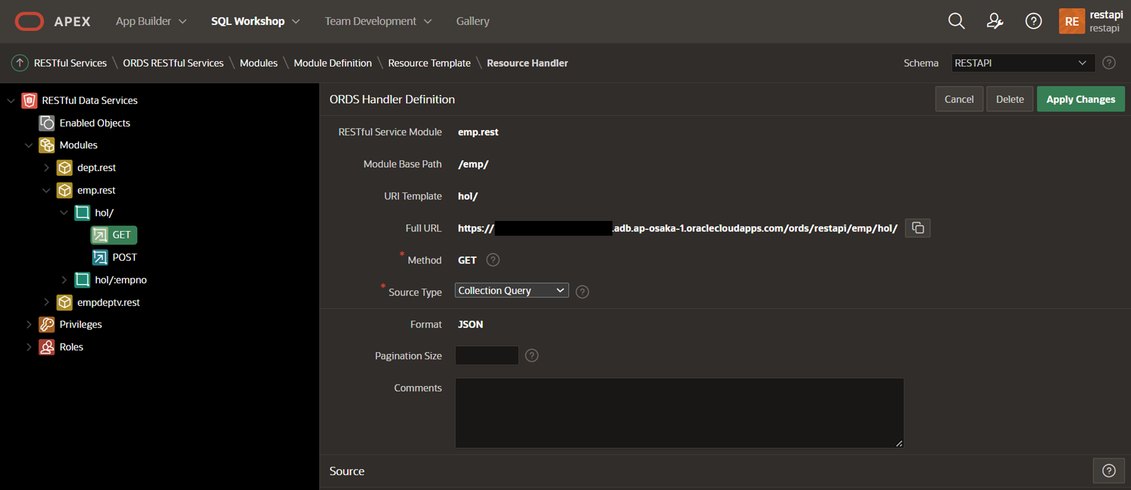The width and height of the screenshot is (1131, 490).
Task: Select the hol/:empno template icon
Action: click(83, 280)
